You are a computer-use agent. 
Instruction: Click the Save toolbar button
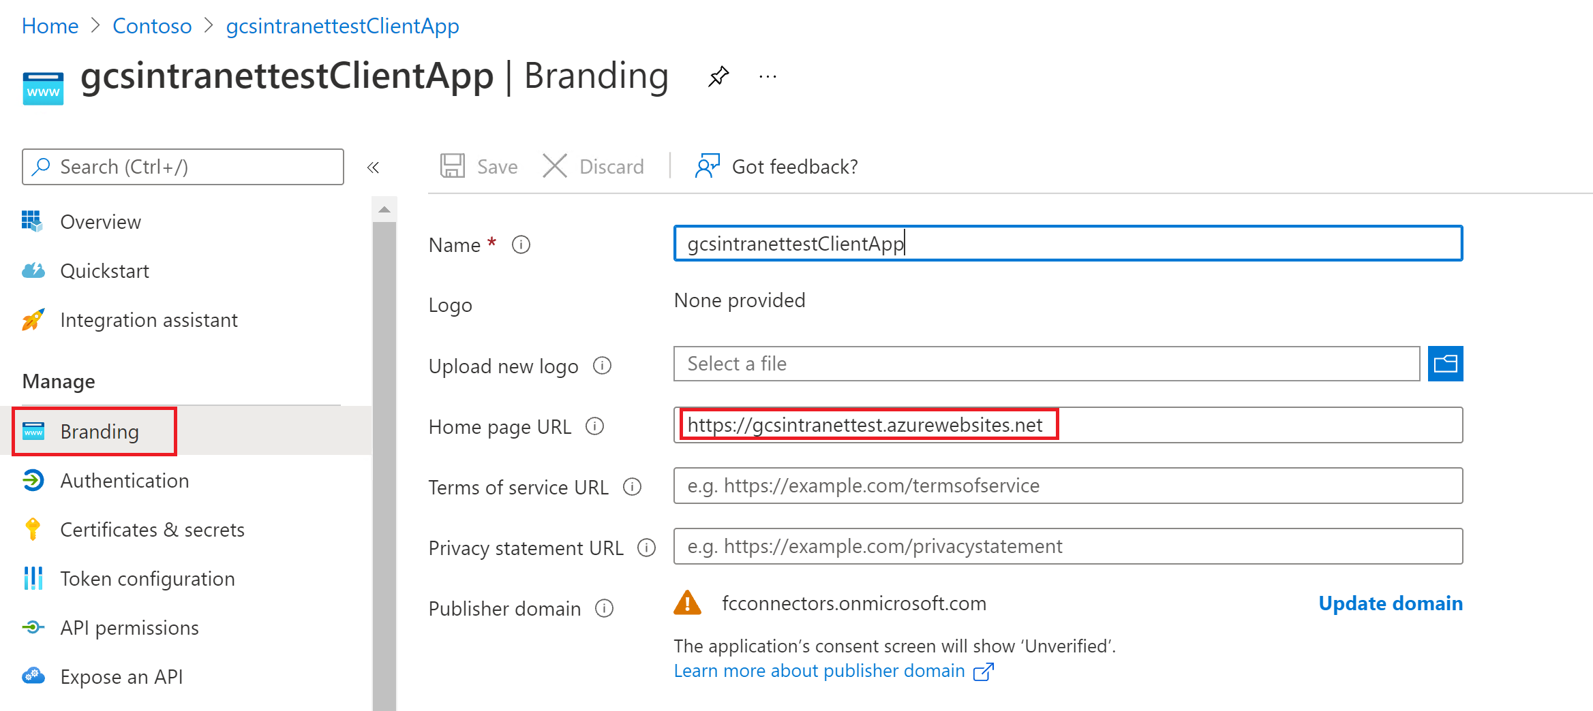pyautogui.click(x=479, y=166)
